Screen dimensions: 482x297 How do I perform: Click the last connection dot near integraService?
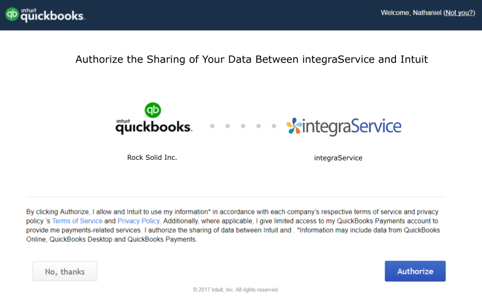[x=274, y=126]
